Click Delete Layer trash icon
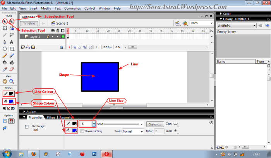This screenshot has width=271, height=158. click(61, 47)
